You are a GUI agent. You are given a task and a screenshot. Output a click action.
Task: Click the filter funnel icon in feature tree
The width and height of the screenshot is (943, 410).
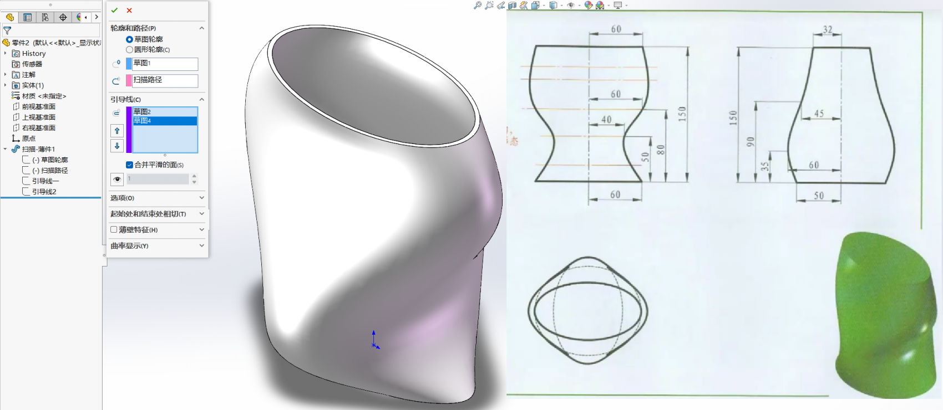7,30
